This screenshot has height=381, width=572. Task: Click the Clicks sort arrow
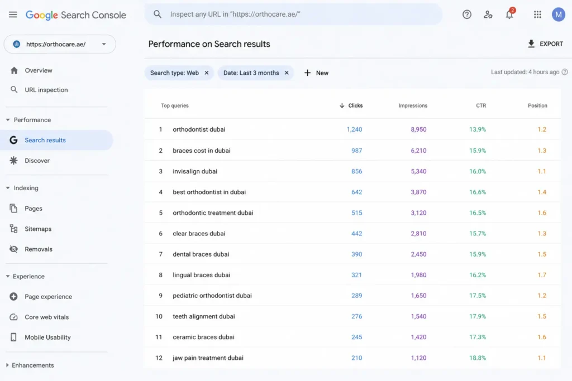(x=342, y=105)
